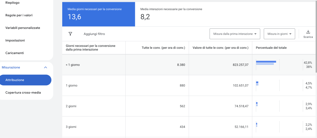This screenshot has width=317, height=138.
Task: Click conversion value 52.166,11
Action: [x=241, y=127]
